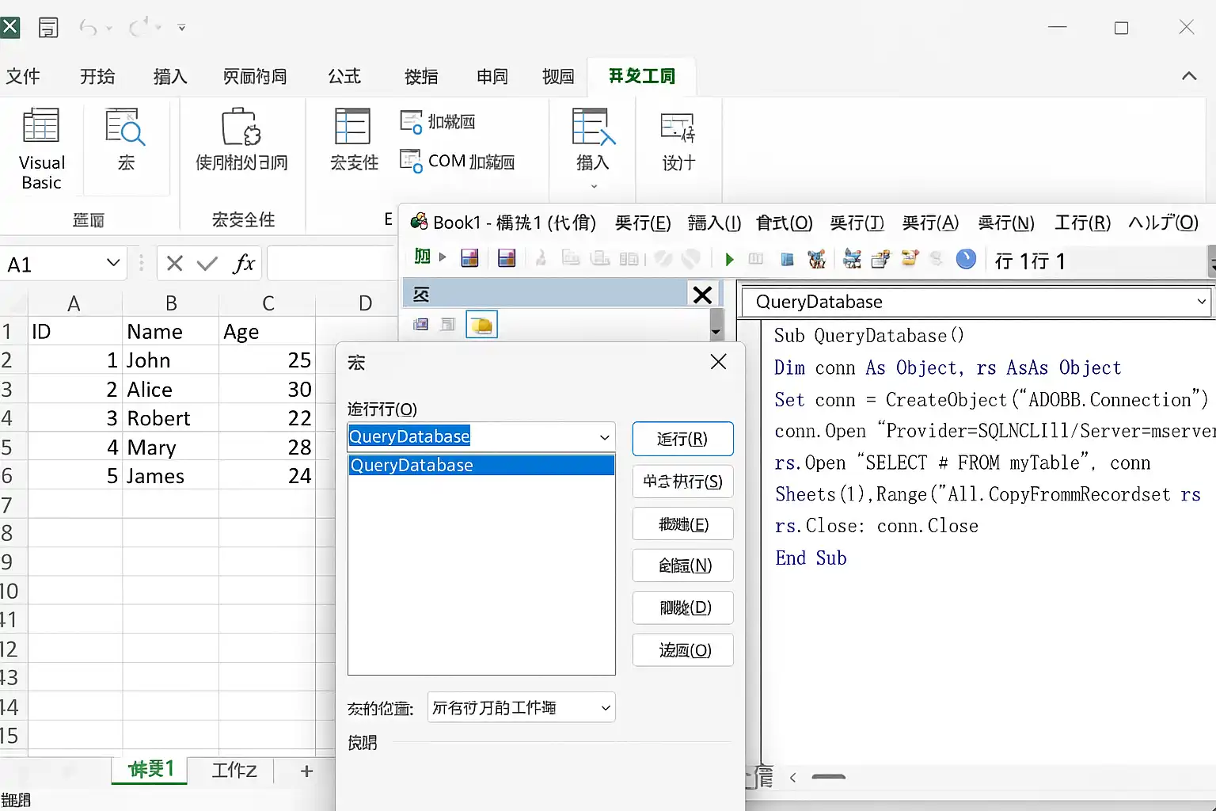The height and width of the screenshot is (811, 1216).
Task: Click the Run (R) button
Action: click(x=682, y=439)
